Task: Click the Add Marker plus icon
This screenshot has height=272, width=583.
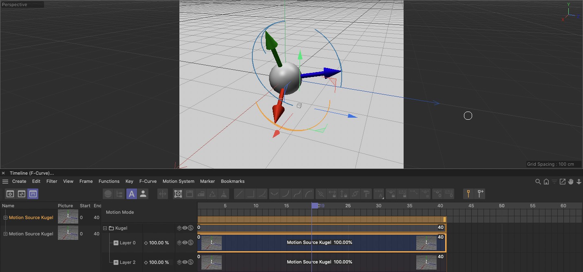Action: [x=481, y=194]
